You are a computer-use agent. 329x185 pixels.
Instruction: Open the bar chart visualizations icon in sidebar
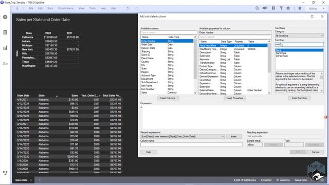pos(5,48)
